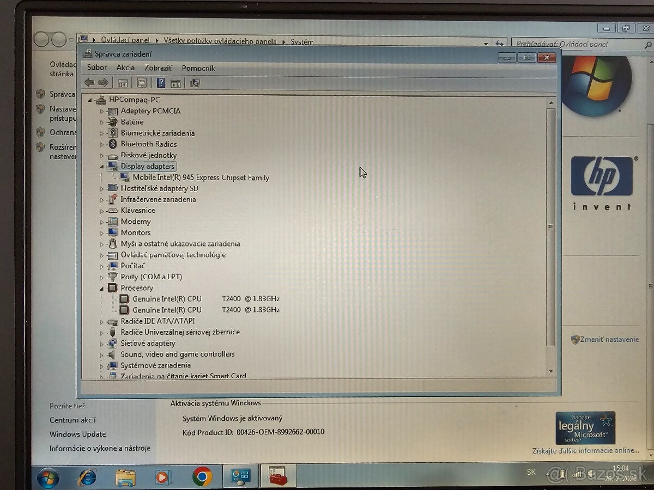Screen dimensions: 654x490
Task: Collapse the Procesory category
Action: pyautogui.click(x=102, y=287)
